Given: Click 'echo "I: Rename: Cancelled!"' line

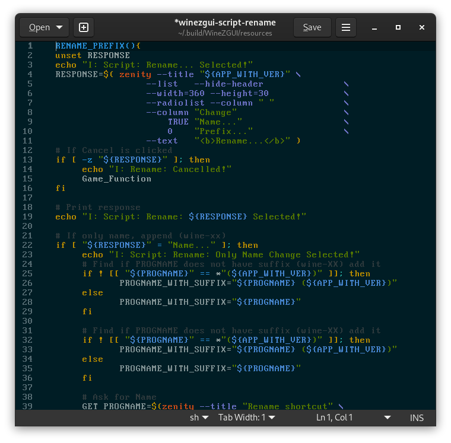Looking at the screenshot, I should point(157,169).
